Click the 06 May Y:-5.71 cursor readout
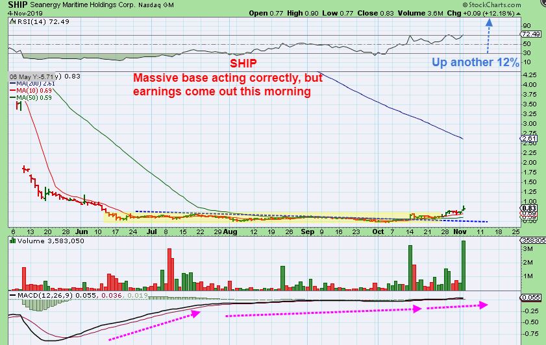This screenshot has height=345, width=546. point(32,77)
